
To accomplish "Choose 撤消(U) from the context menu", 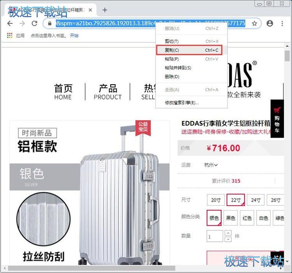I will [192, 28].
